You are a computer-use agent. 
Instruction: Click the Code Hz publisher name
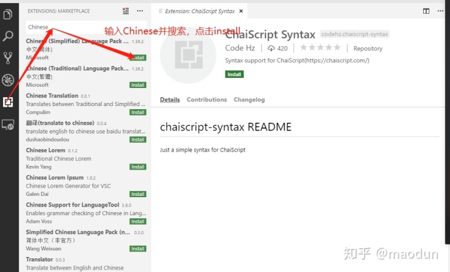tap(240, 48)
